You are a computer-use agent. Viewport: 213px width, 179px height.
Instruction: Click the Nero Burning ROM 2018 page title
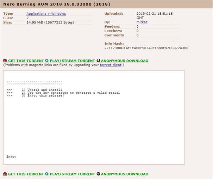(x=57, y=5)
